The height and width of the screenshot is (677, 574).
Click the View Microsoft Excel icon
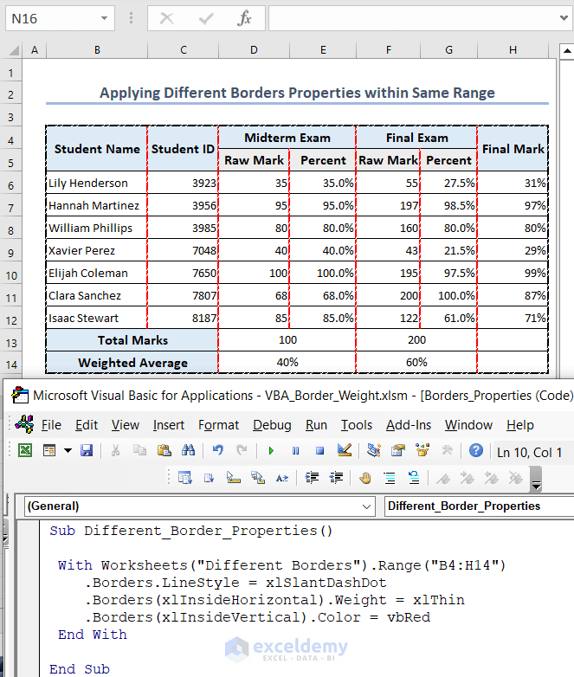point(25,451)
